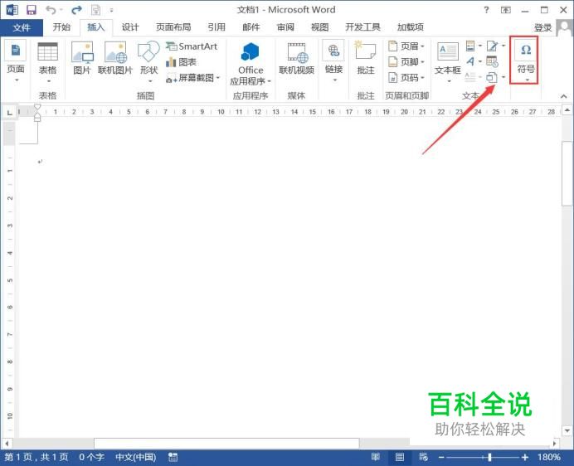
Task: Click the horizontal scrollbar left arrow
Action: click(x=7, y=444)
